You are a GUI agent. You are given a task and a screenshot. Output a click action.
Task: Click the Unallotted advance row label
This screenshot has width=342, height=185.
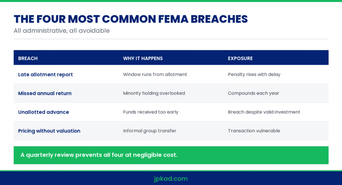(43, 112)
